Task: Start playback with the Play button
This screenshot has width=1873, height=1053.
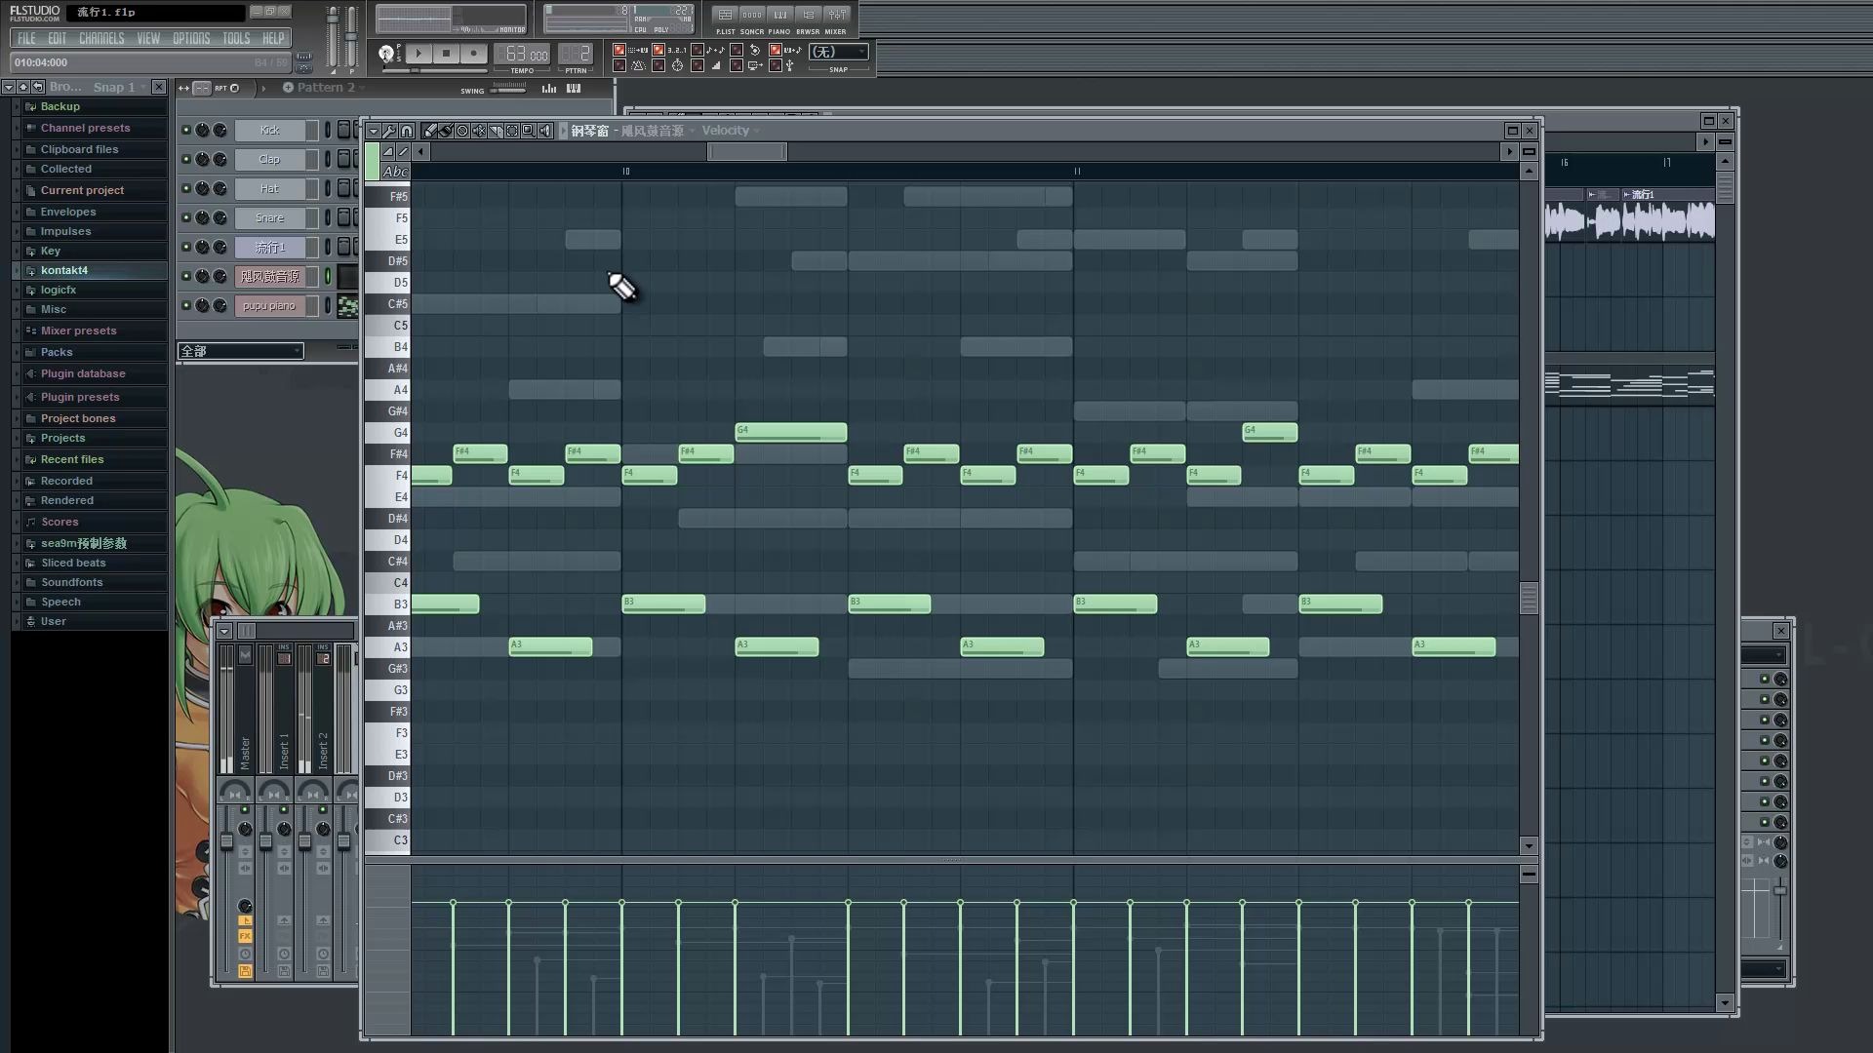Action: coord(418,53)
